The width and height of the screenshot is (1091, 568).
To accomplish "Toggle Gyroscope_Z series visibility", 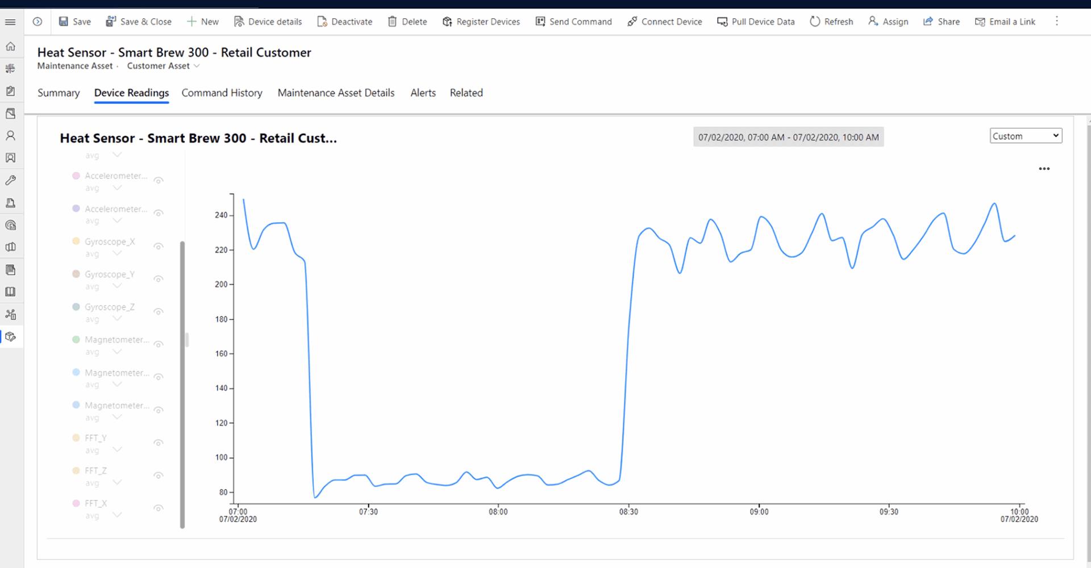I will click(159, 312).
